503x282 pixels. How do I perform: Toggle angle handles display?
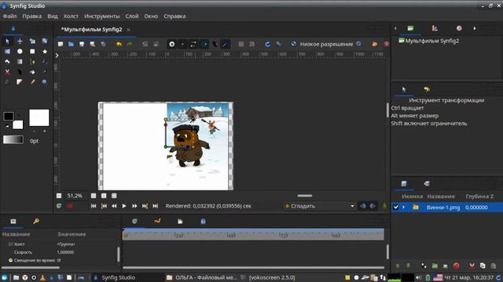click(x=226, y=44)
